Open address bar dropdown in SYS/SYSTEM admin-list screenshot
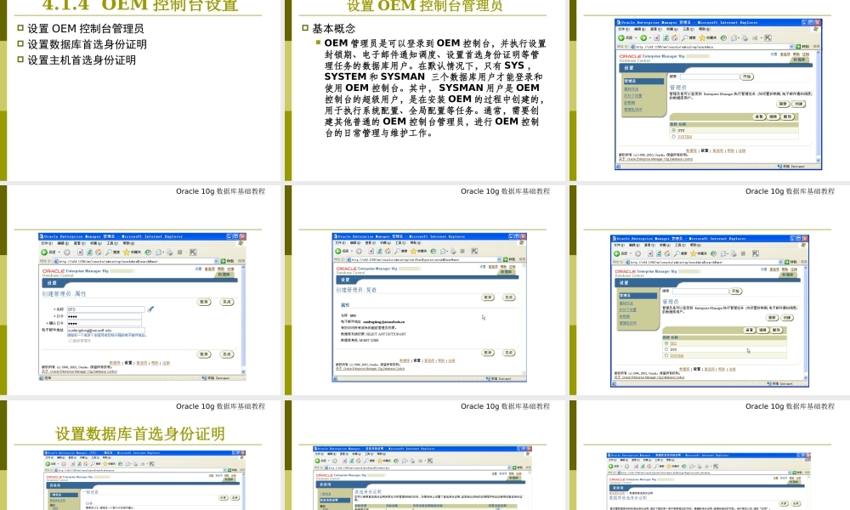 [x=791, y=47]
